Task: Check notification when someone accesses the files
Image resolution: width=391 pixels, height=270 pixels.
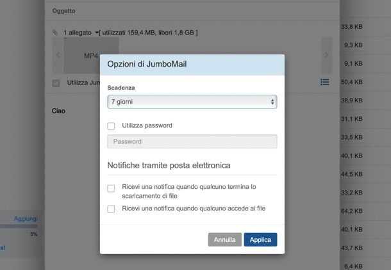Action: click(111, 209)
